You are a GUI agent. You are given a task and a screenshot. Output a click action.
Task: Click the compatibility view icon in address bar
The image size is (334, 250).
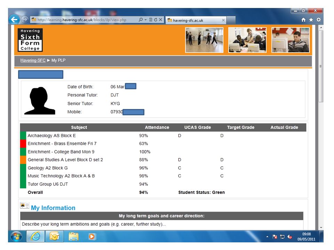(x=151, y=20)
